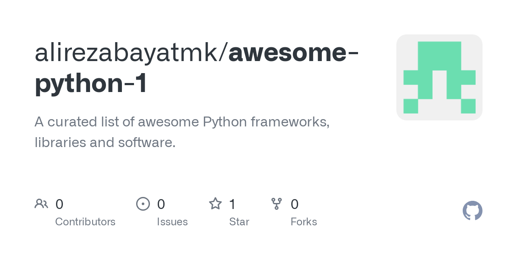The height and width of the screenshot is (258, 517).
Task: Select the star count number 1
Action: tap(233, 204)
